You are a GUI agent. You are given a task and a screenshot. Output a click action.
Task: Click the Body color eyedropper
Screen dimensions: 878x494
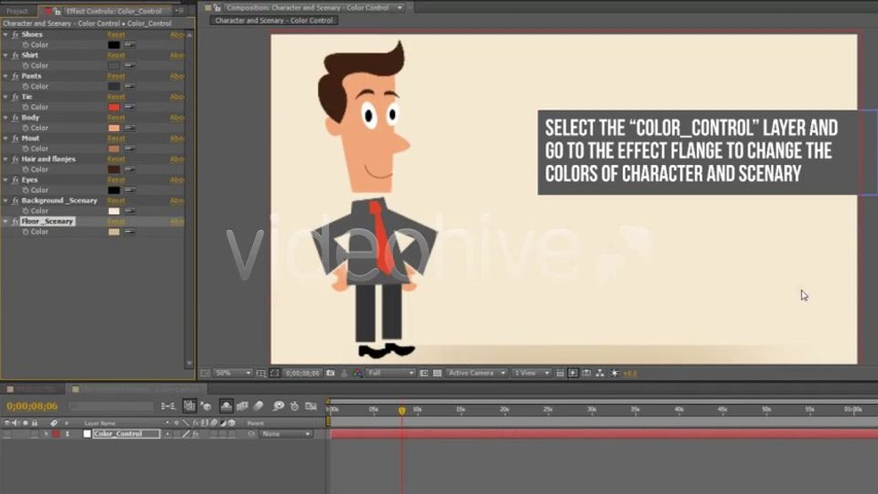(130, 128)
